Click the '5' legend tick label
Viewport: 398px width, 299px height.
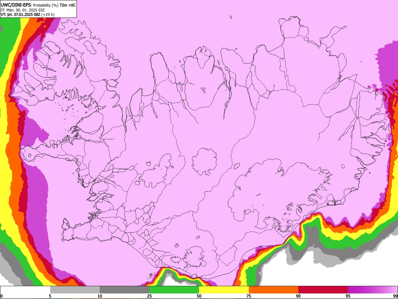[x=50, y=296]
